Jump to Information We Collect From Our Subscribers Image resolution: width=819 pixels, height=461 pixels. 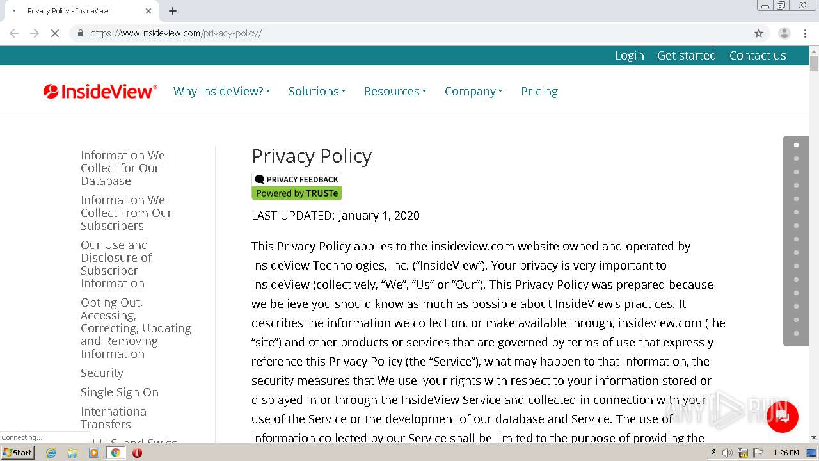[x=126, y=213]
